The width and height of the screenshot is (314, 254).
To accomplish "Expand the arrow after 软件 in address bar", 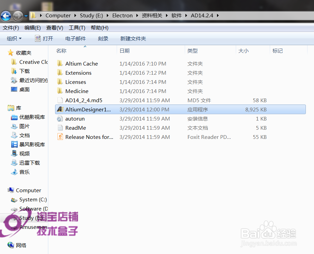I will pos(186,15).
